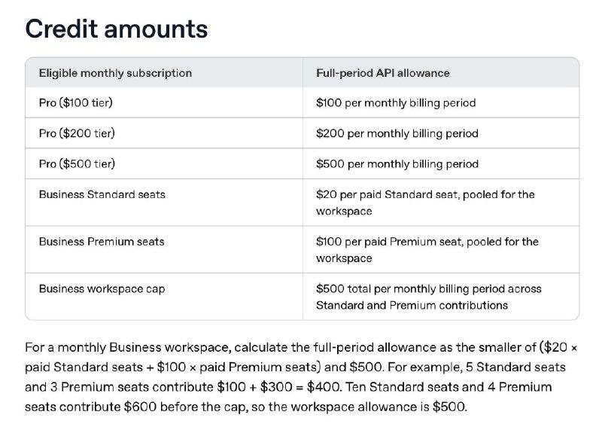The image size is (602, 433).
Task: Select $200 per monthly billing period text
Action: [x=397, y=133]
